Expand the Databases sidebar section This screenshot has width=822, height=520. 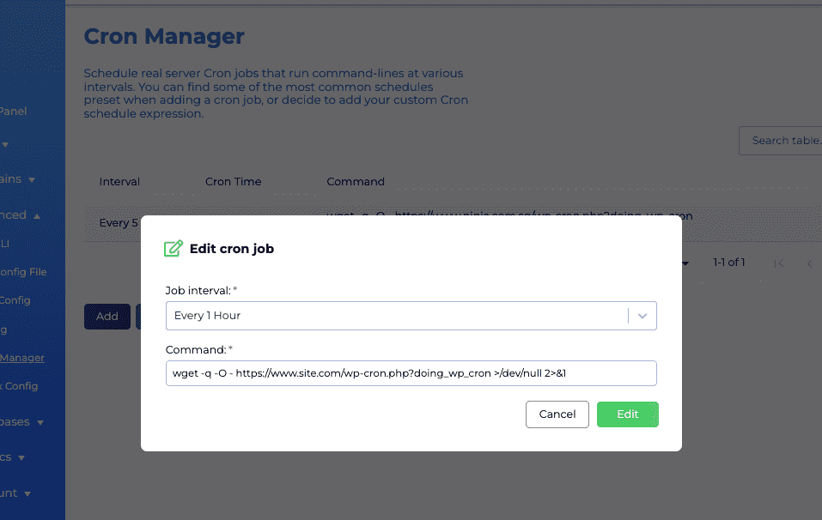pyautogui.click(x=21, y=422)
